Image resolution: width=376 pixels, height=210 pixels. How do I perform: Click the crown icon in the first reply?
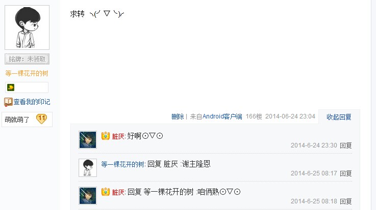pyautogui.click(x=106, y=136)
